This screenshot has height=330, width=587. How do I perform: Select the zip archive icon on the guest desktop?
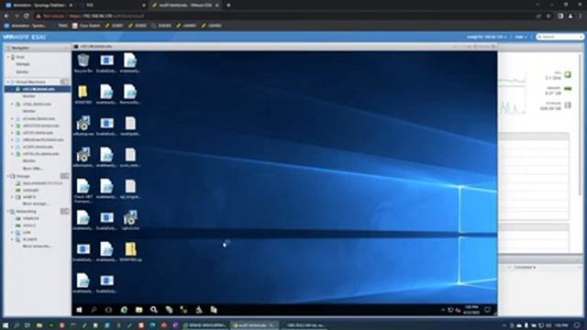(x=130, y=251)
